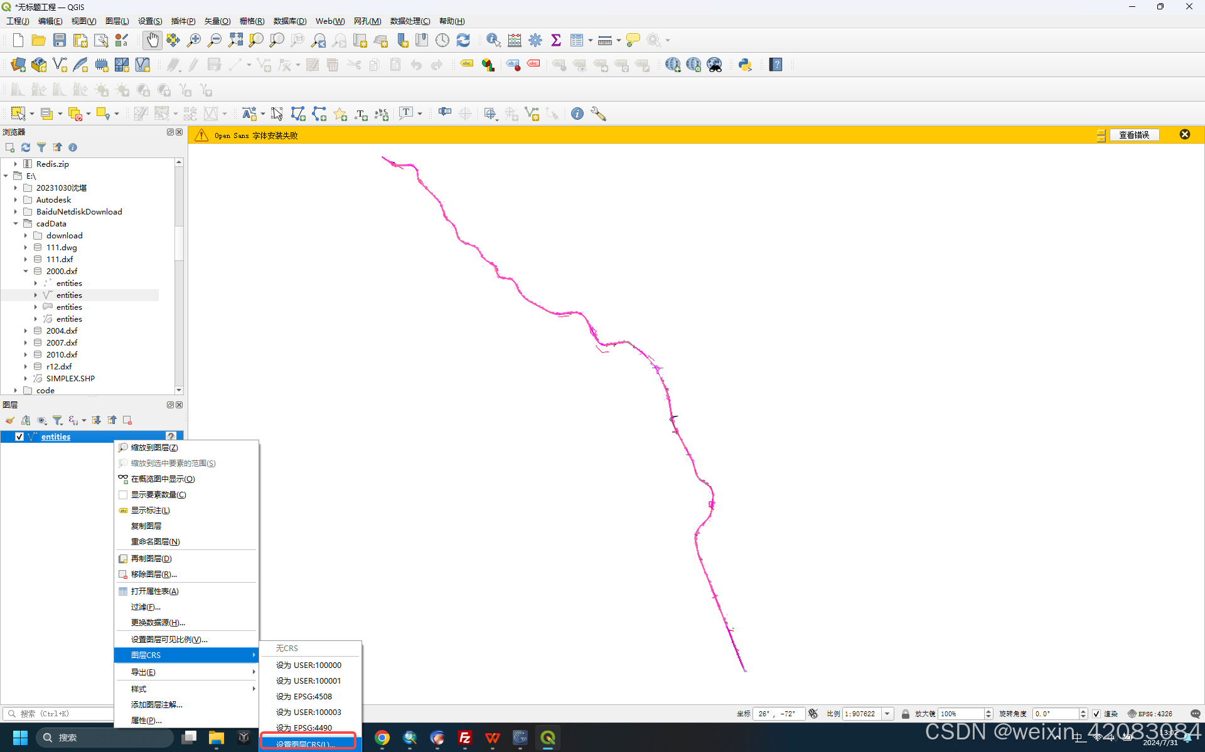Click the View Errors button

[x=1133, y=135]
